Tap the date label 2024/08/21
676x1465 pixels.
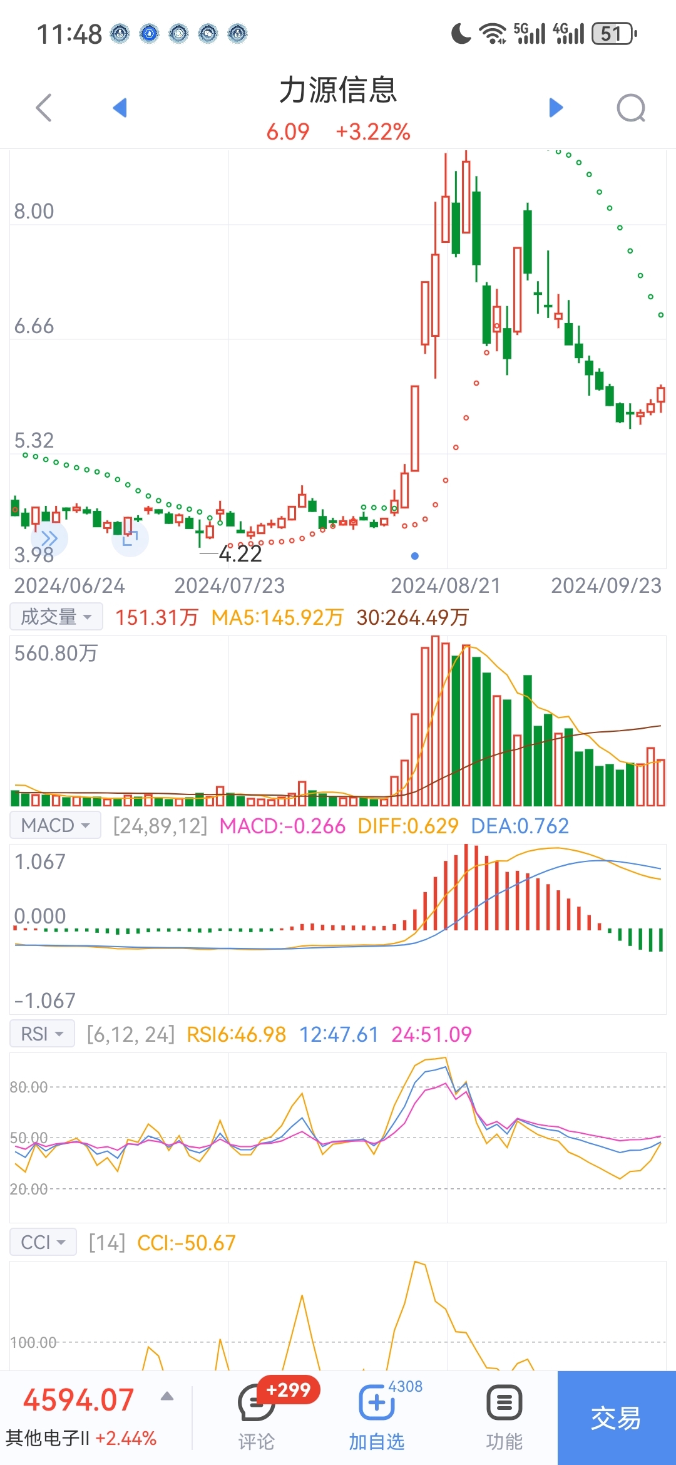coord(446,585)
